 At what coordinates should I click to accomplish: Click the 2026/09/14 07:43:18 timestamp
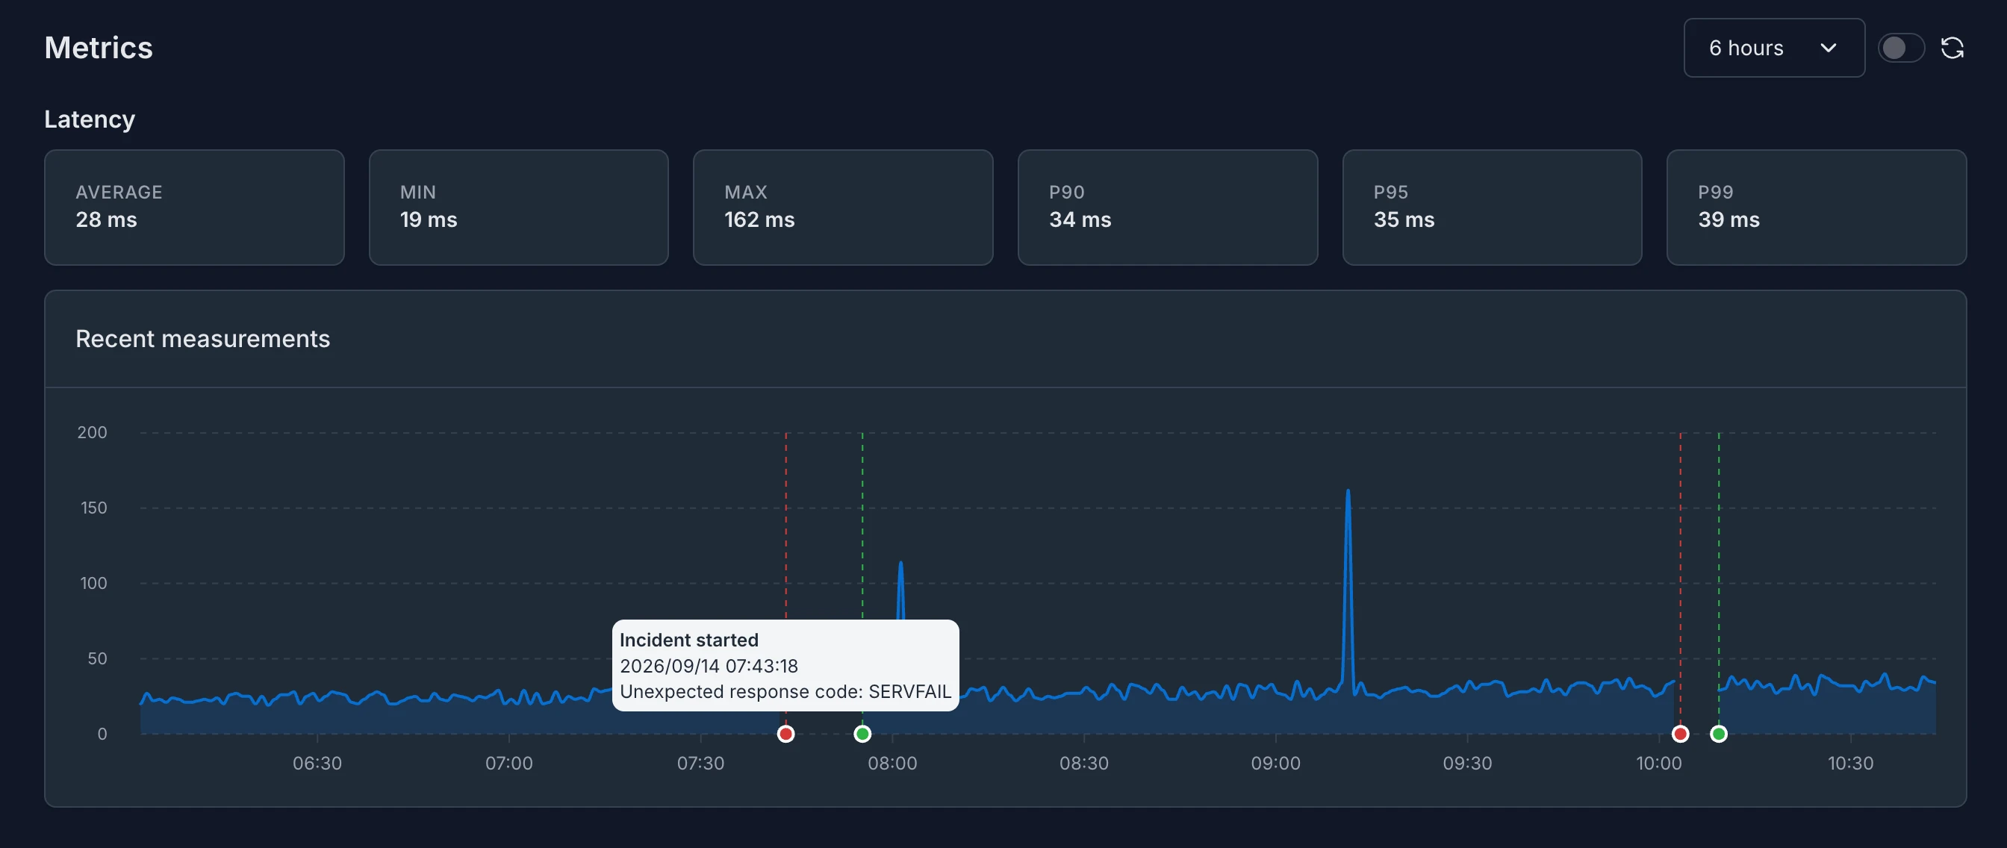(709, 666)
